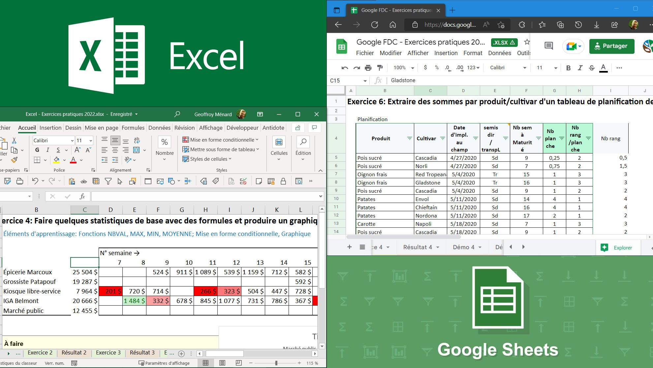653x368 pixels.
Task: Toggle italic in Google Sheets toolbar
Action: pyautogui.click(x=580, y=68)
